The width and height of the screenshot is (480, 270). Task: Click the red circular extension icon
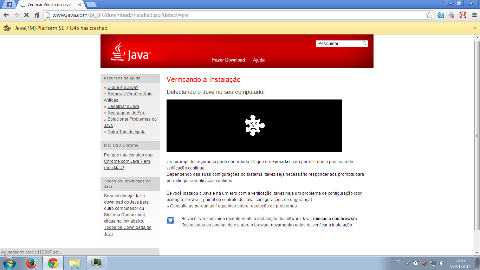(x=463, y=15)
